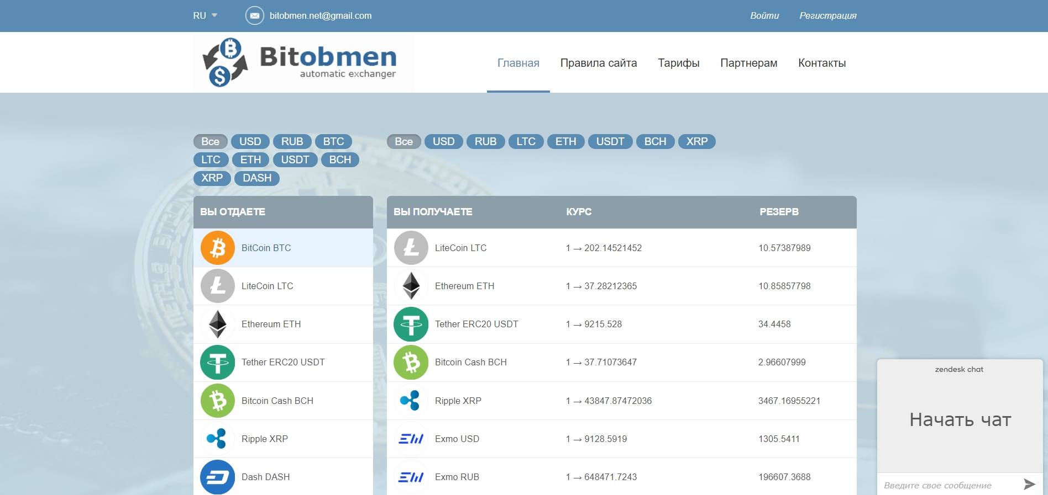Click rate 1 → 9215.528
This screenshot has height=495, width=1048.
coord(594,324)
